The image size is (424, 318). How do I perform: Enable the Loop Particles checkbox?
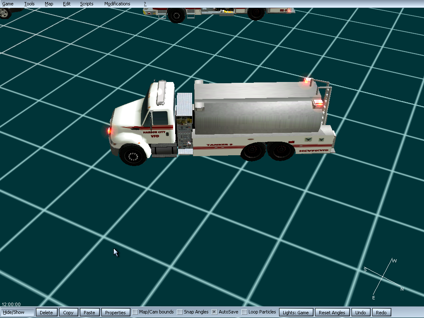pos(244,312)
